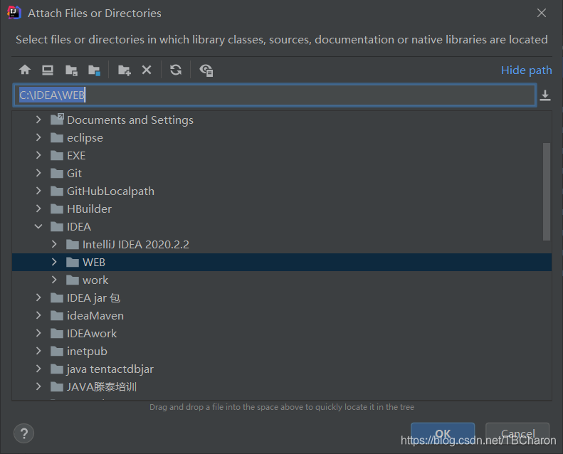This screenshot has height=454, width=563.
Task: Expand the java tentactdbjar folder chevron
Action: point(38,369)
